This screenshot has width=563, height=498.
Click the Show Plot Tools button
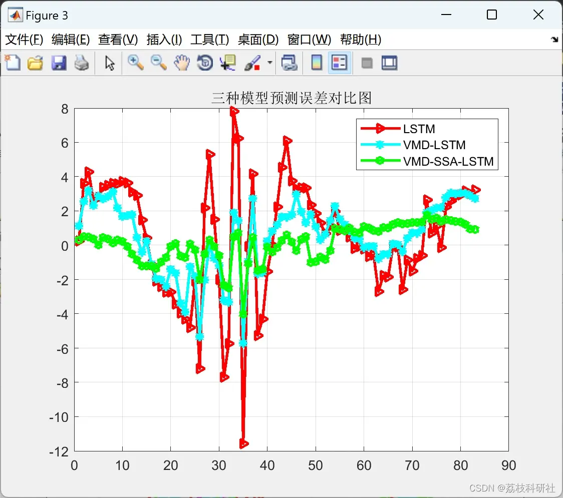[390, 63]
